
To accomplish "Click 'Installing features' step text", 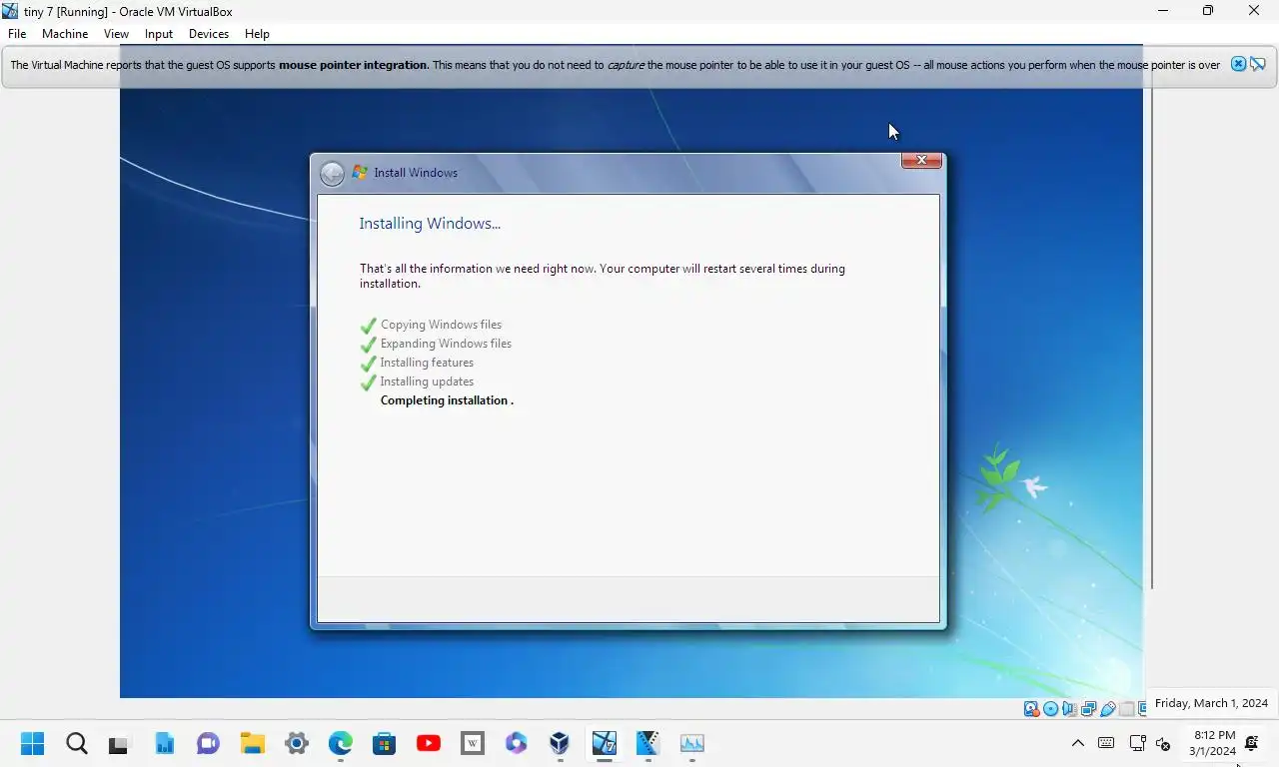I will click(x=427, y=363).
